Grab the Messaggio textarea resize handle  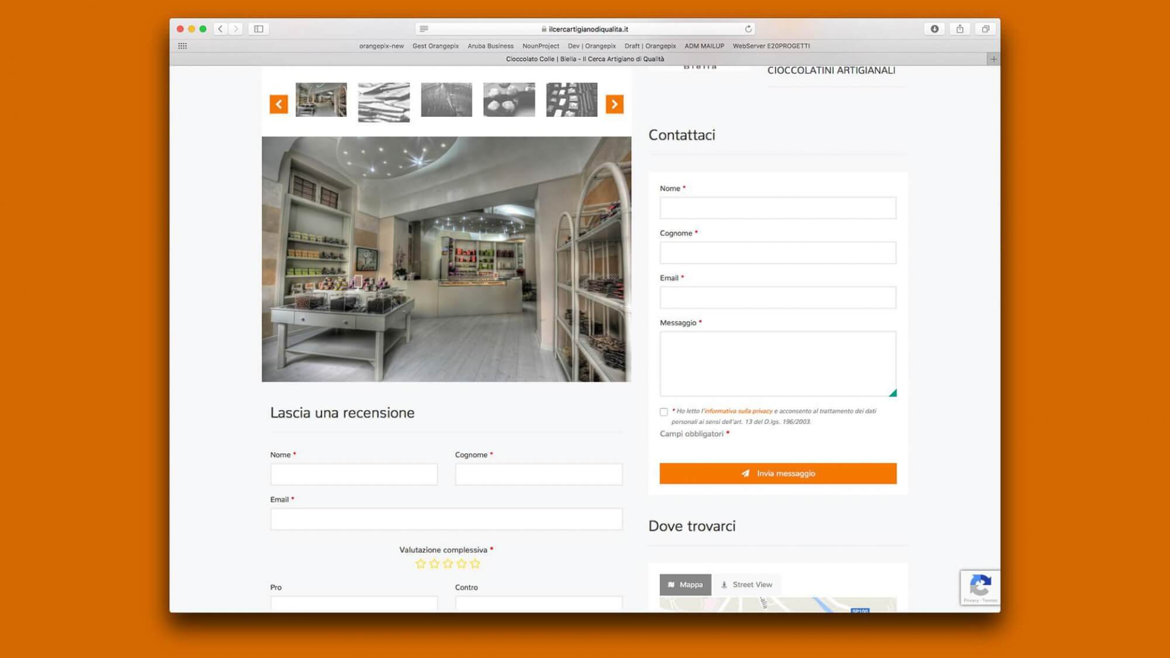pyautogui.click(x=893, y=393)
